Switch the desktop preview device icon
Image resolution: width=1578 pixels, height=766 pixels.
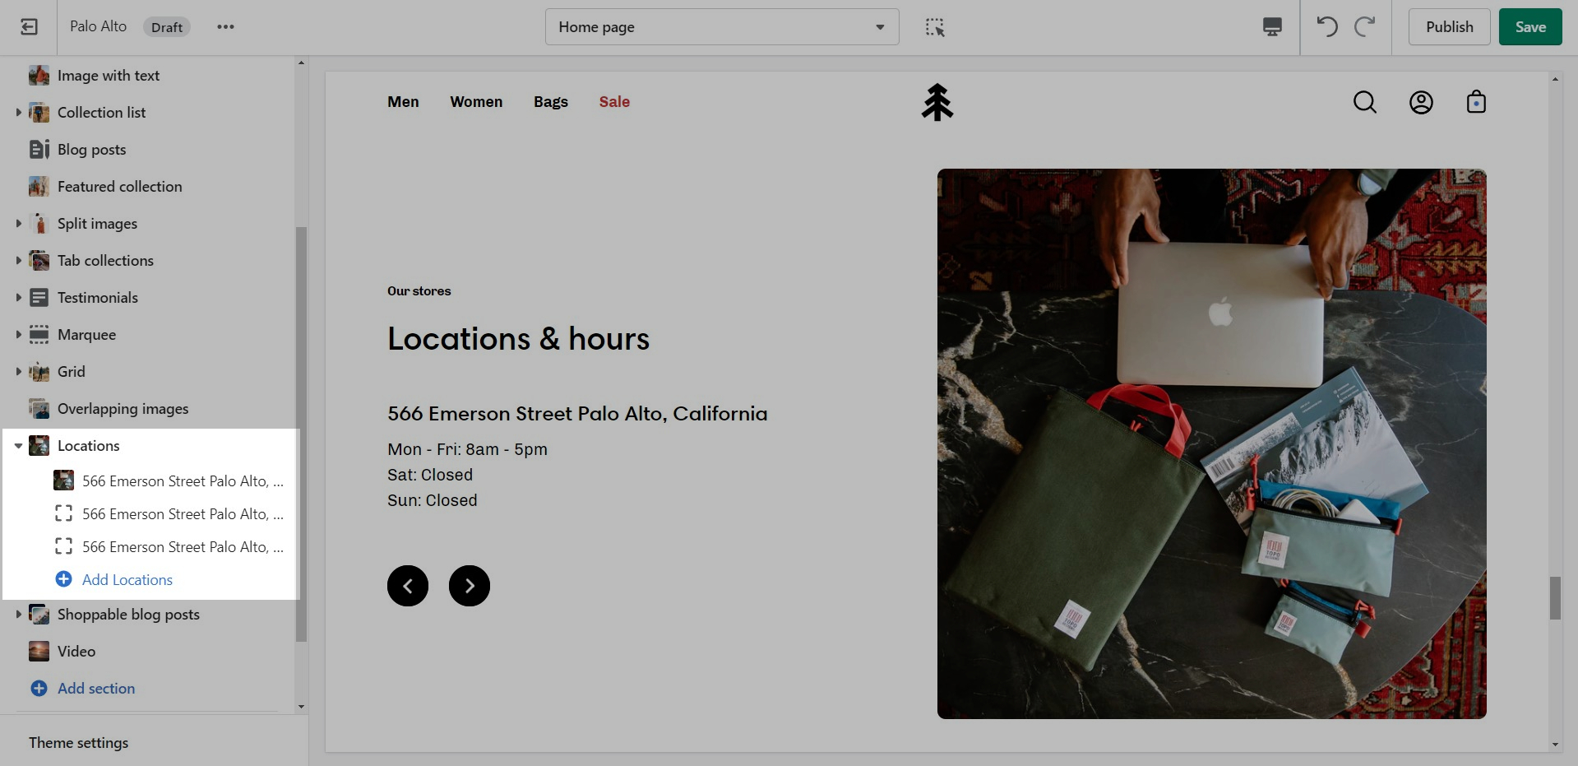[1271, 27]
